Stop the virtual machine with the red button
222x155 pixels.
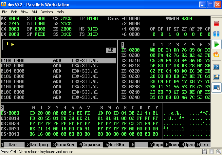point(216,24)
